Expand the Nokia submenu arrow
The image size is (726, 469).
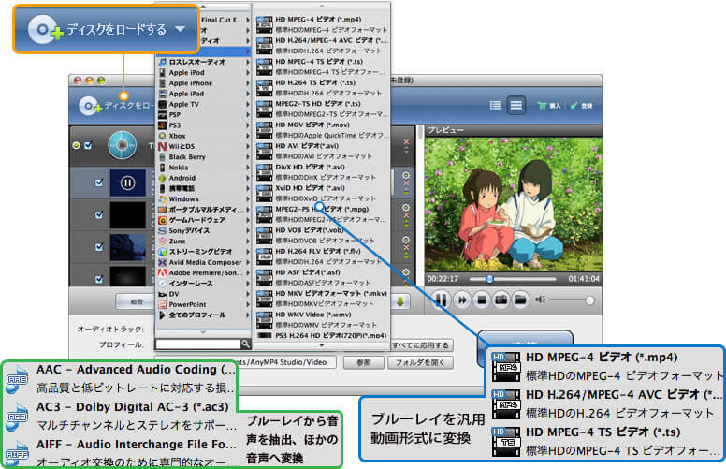[x=248, y=168]
